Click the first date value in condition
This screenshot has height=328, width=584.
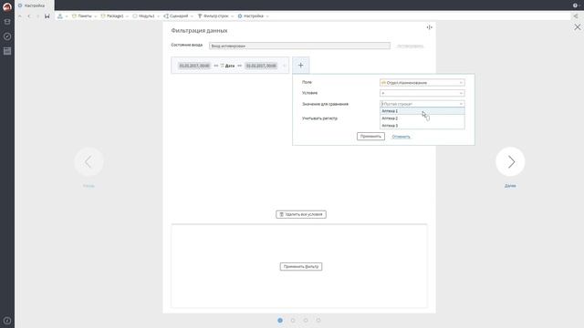(x=194, y=66)
